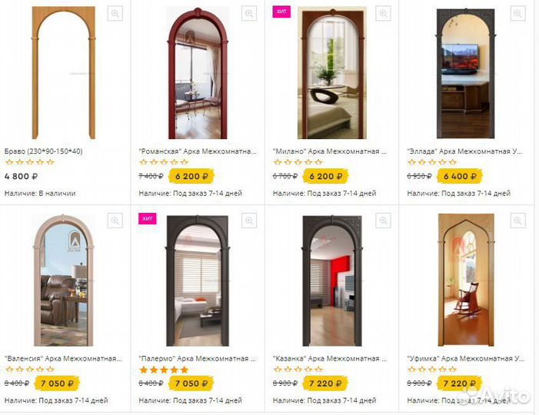The image size is (539, 415).
Task: Click the ХИТ badge on the Милано arch
Action: point(281,12)
